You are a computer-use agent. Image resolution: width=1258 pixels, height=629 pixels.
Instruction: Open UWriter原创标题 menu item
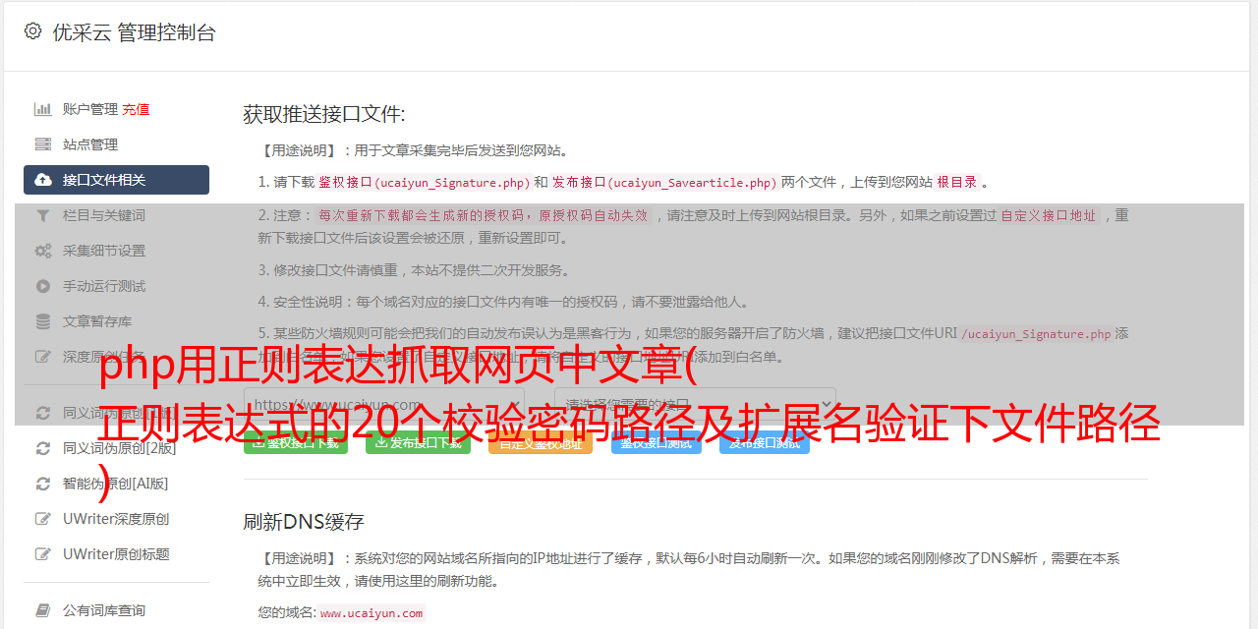[116, 554]
